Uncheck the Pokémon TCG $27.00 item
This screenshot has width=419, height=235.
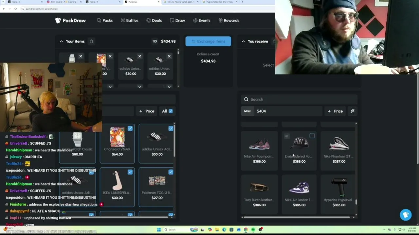click(171, 172)
